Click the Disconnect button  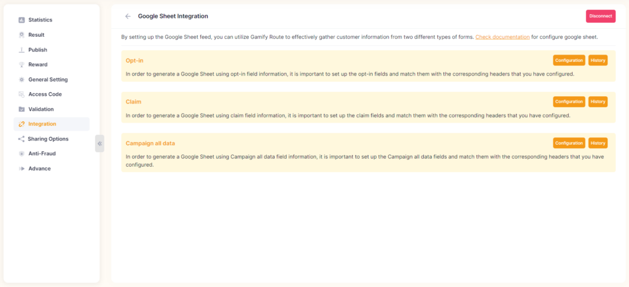pyautogui.click(x=601, y=16)
